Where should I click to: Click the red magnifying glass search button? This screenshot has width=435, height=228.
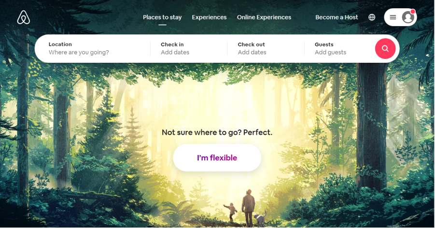click(385, 49)
